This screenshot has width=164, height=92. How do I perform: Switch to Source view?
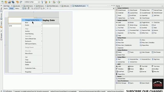click(6, 8)
